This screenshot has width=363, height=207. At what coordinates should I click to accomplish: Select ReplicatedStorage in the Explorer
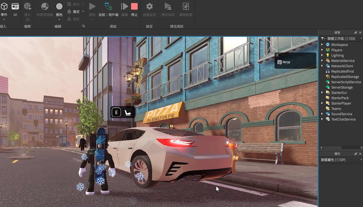(345, 77)
